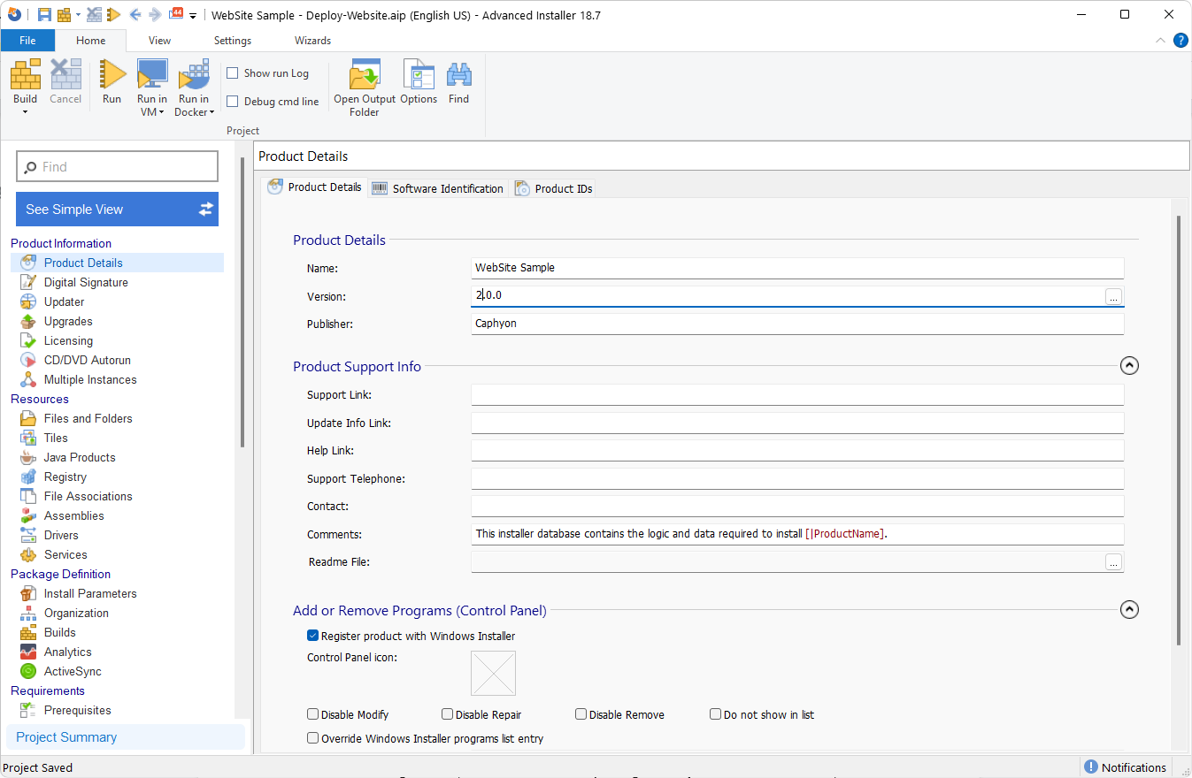The height and width of the screenshot is (778, 1192).
Task: Open the Assemblies page
Action: (x=73, y=515)
